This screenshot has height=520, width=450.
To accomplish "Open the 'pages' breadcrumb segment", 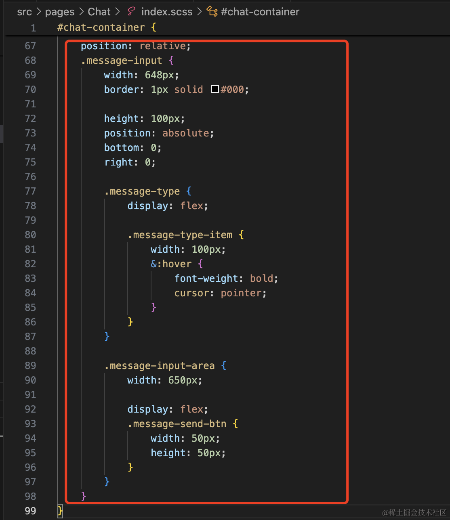I will 60,12.
